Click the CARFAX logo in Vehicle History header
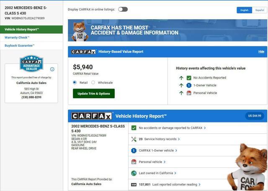Viewport: 268px width, 191px height. click(92, 116)
